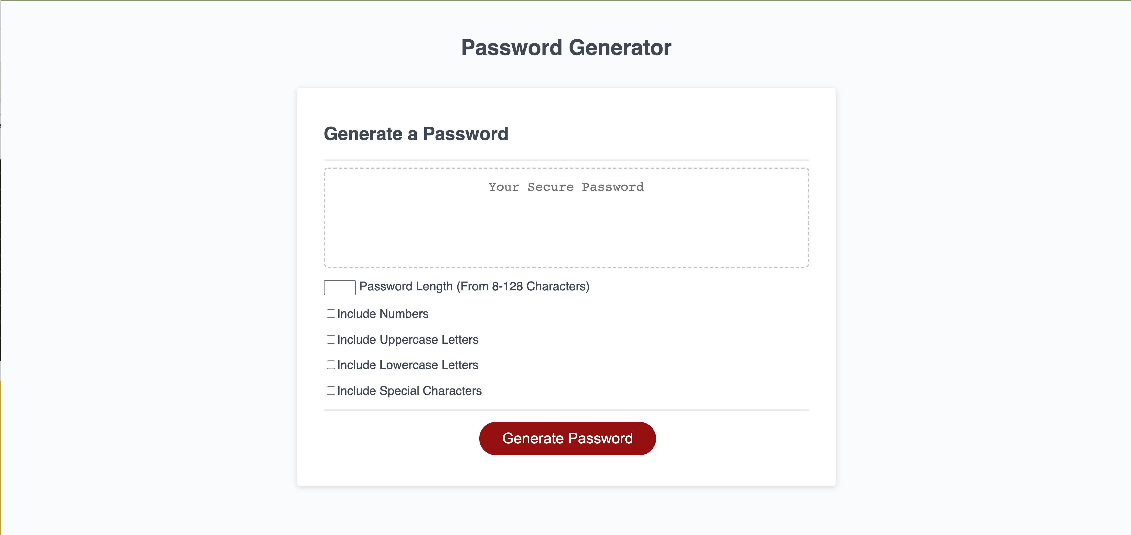Click the password length input box
Screen dimensions: 1131x535
coord(339,287)
